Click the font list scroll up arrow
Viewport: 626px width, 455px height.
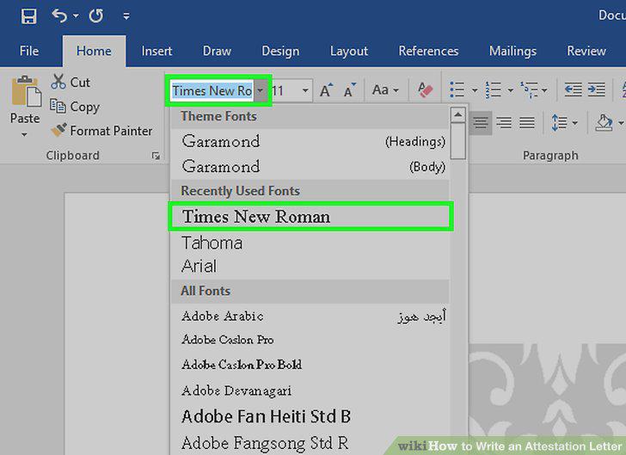(458, 115)
